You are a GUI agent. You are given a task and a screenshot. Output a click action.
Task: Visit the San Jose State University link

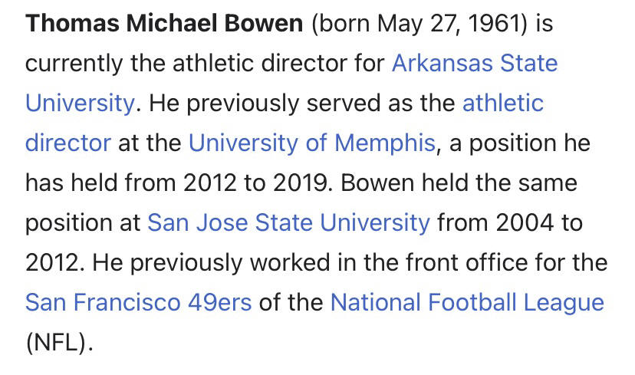click(288, 223)
